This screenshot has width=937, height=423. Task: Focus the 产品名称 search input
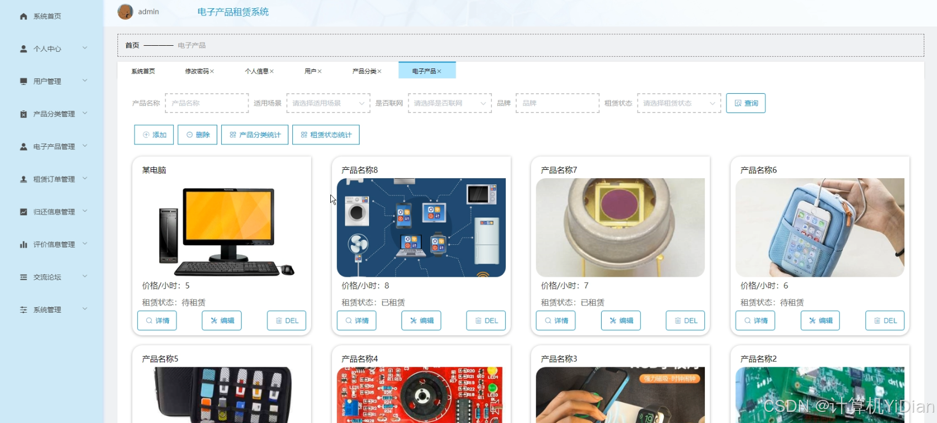[207, 103]
